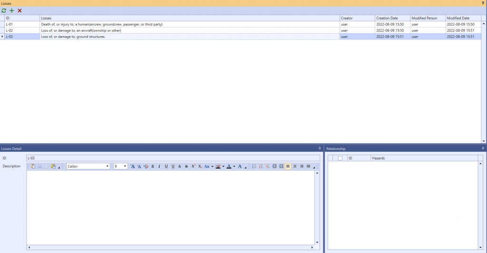Toggle bold formatting

click(153, 166)
